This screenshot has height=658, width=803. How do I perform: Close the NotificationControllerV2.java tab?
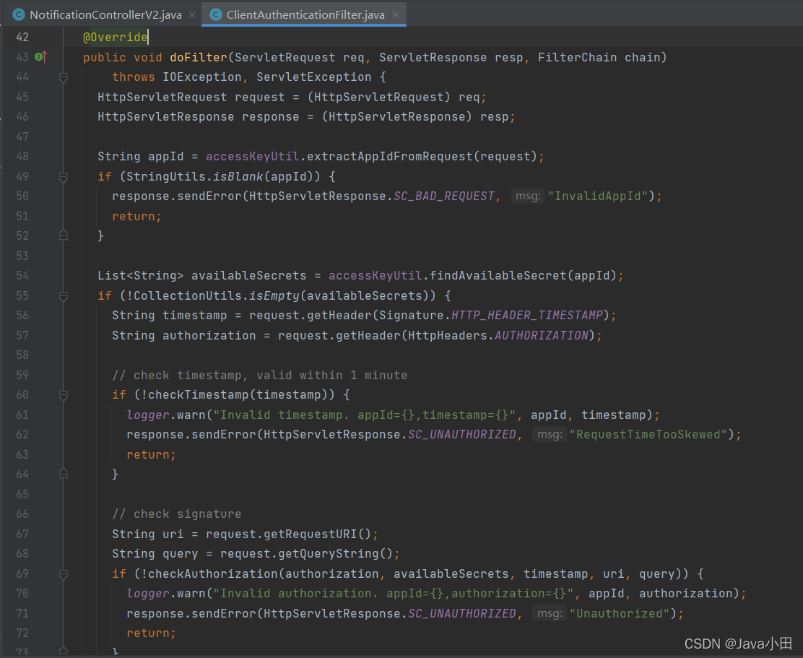click(192, 15)
